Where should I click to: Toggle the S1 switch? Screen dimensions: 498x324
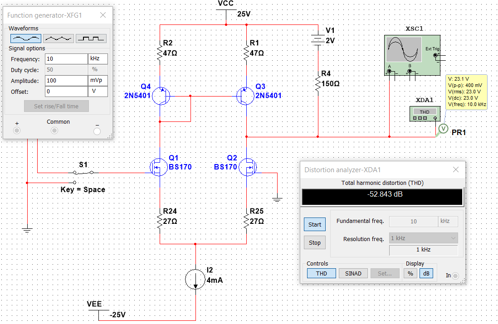(83, 172)
